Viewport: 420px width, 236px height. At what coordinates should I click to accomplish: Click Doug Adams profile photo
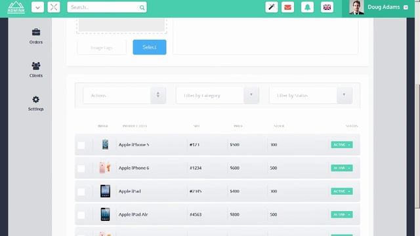(356, 7)
